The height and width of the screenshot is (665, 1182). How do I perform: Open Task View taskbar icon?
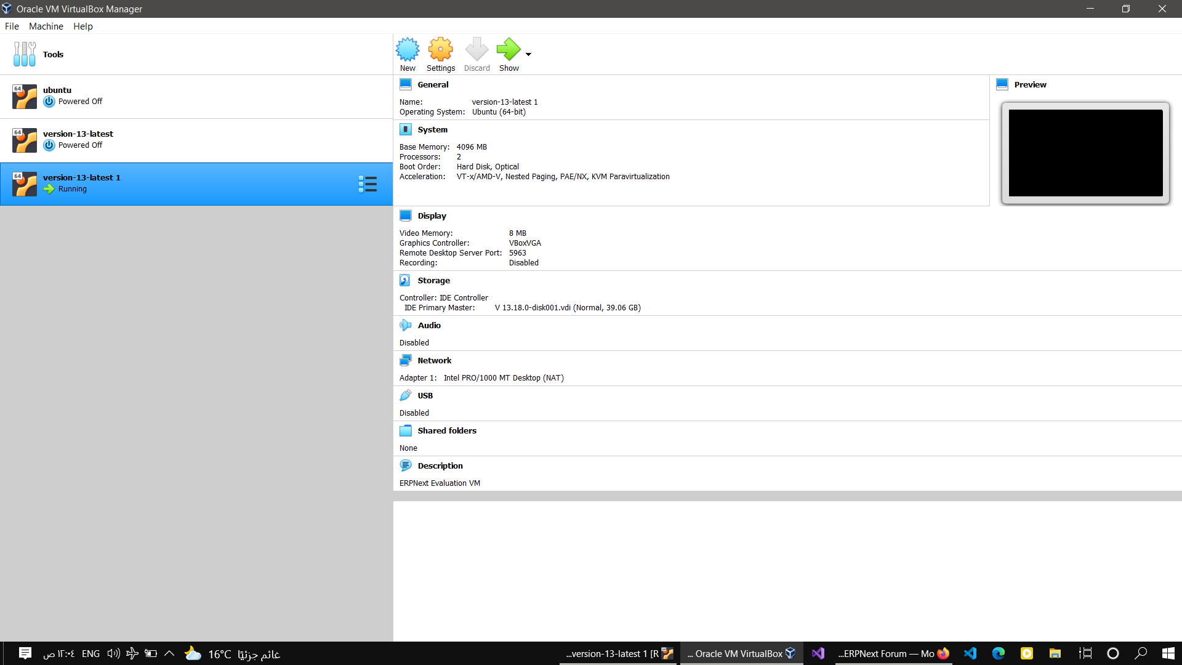tap(1085, 653)
